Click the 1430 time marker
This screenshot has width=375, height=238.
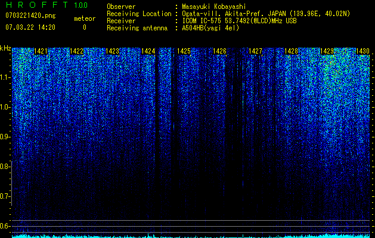point(363,51)
